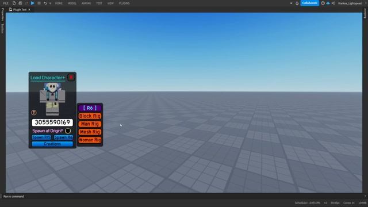The image size is (368, 207).
Task: Open the Creations button
Action: (52, 144)
